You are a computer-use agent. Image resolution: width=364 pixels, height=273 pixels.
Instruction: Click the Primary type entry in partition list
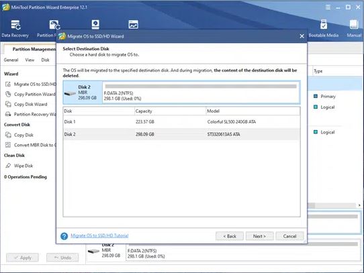328,97
